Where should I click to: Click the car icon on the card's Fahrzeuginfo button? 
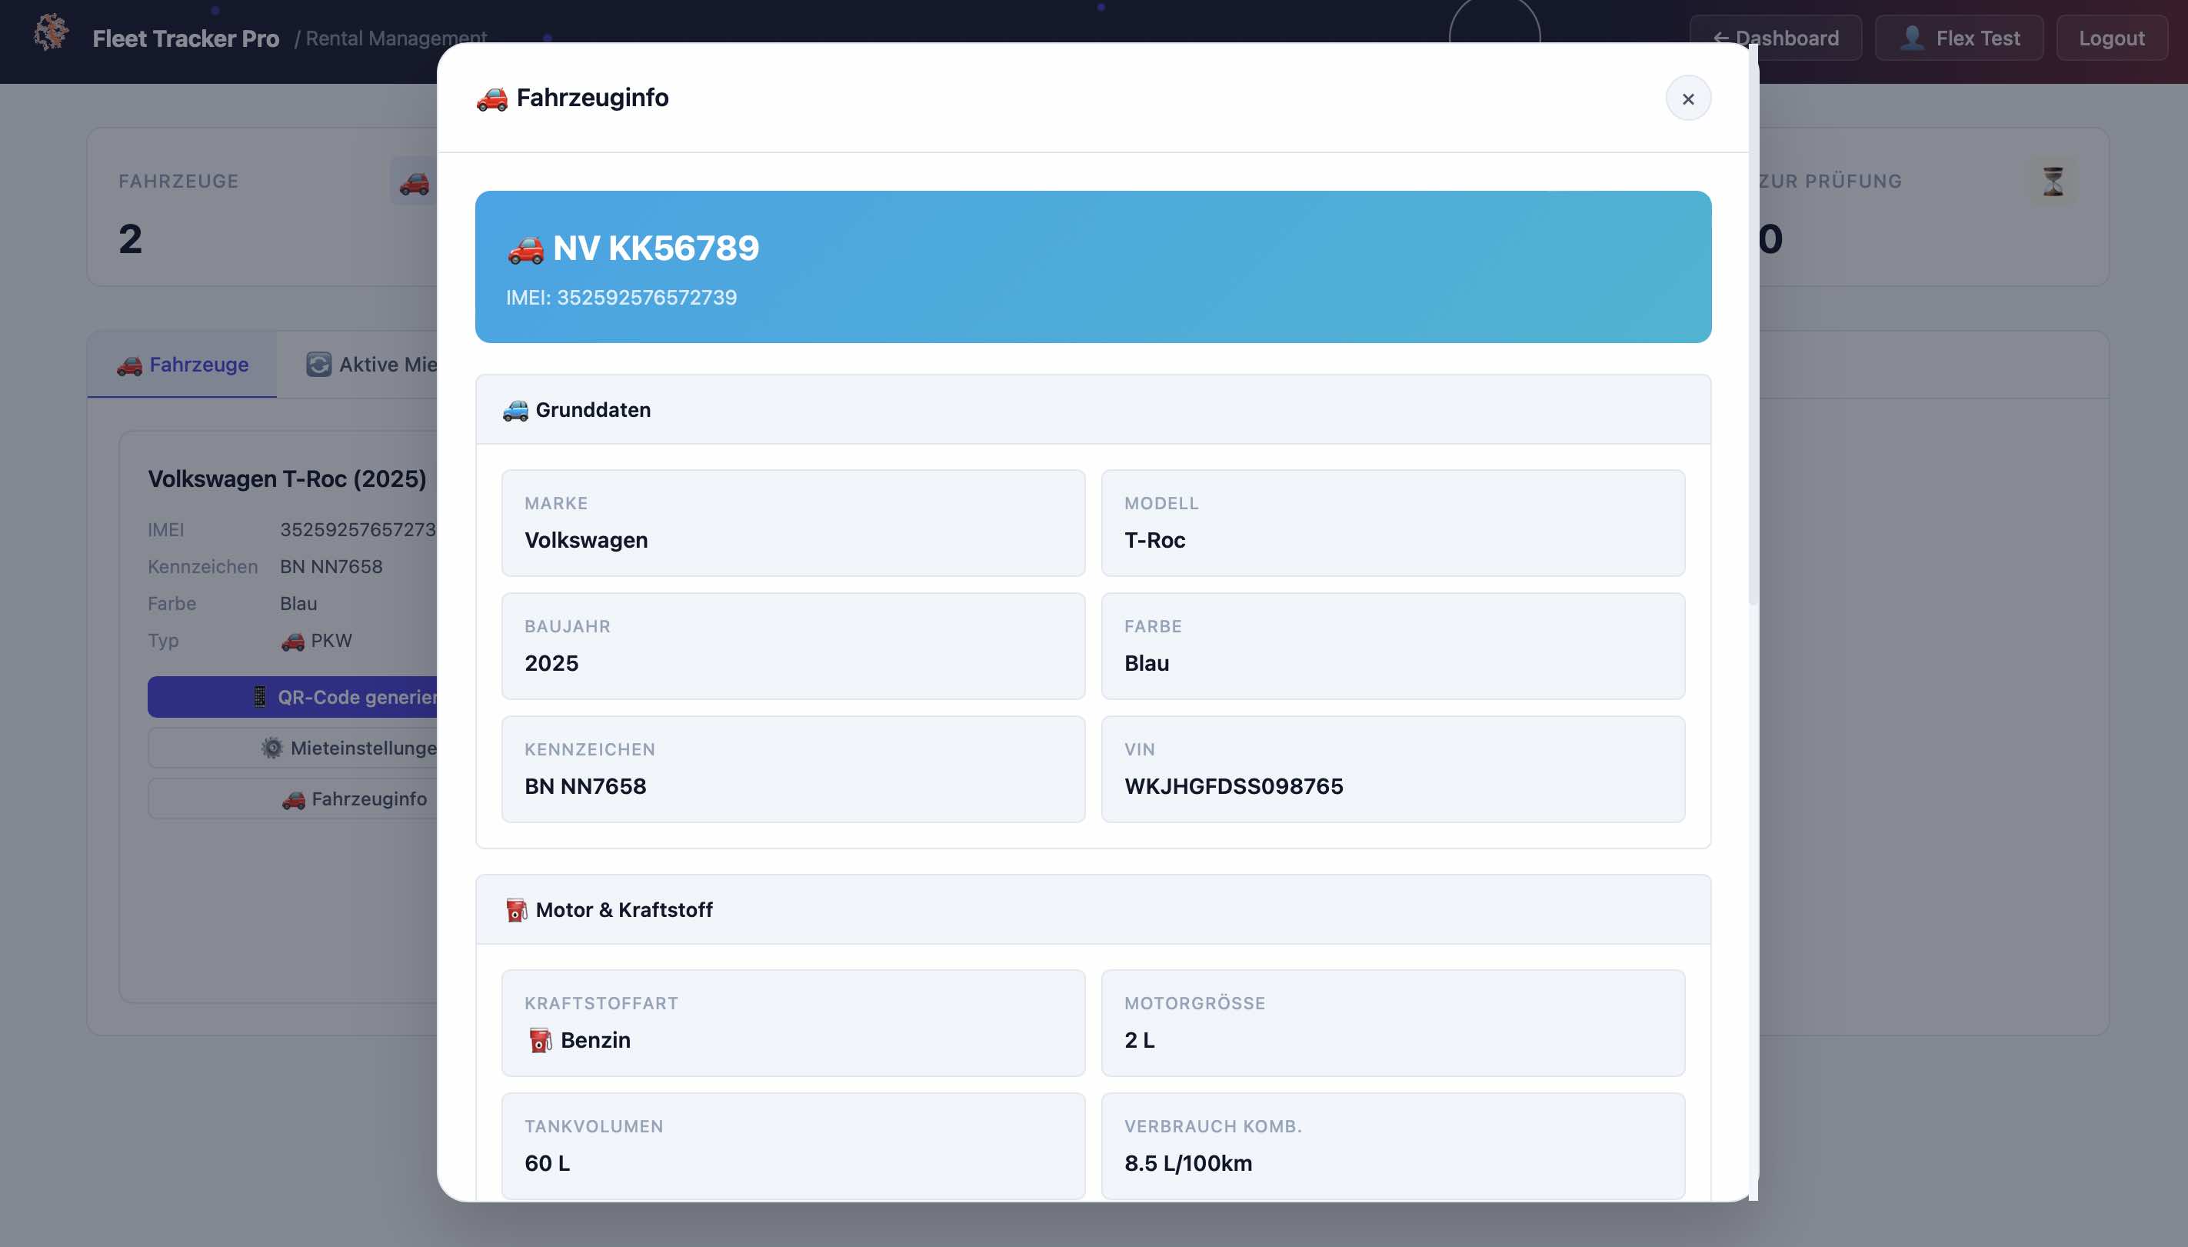coord(293,800)
